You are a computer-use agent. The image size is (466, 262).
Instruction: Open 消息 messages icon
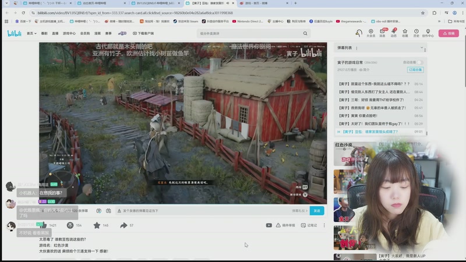382,33
